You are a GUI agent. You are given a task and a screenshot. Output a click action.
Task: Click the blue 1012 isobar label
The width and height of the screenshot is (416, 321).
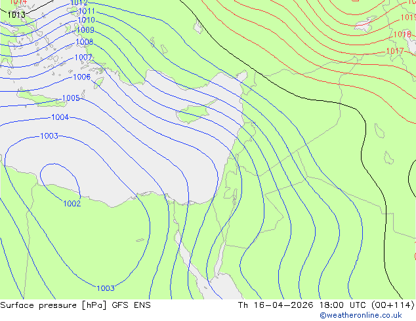point(79,3)
